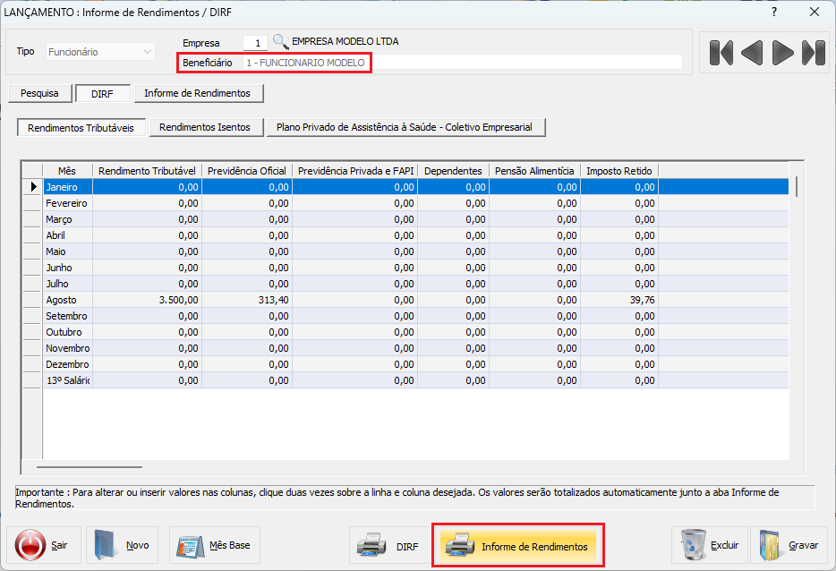Click the Sair exit button
The width and height of the screenshot is (836, 571).
point(45,545)
